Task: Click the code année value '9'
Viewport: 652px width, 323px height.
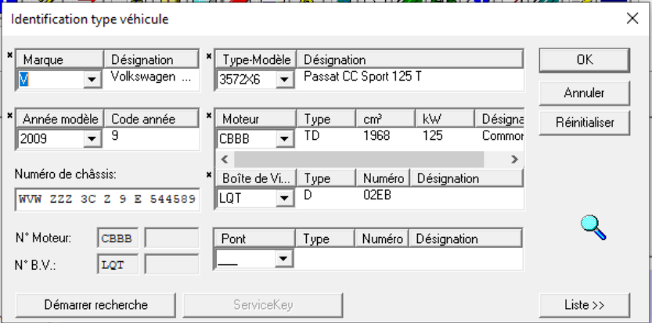Action: tap(115, 136)
